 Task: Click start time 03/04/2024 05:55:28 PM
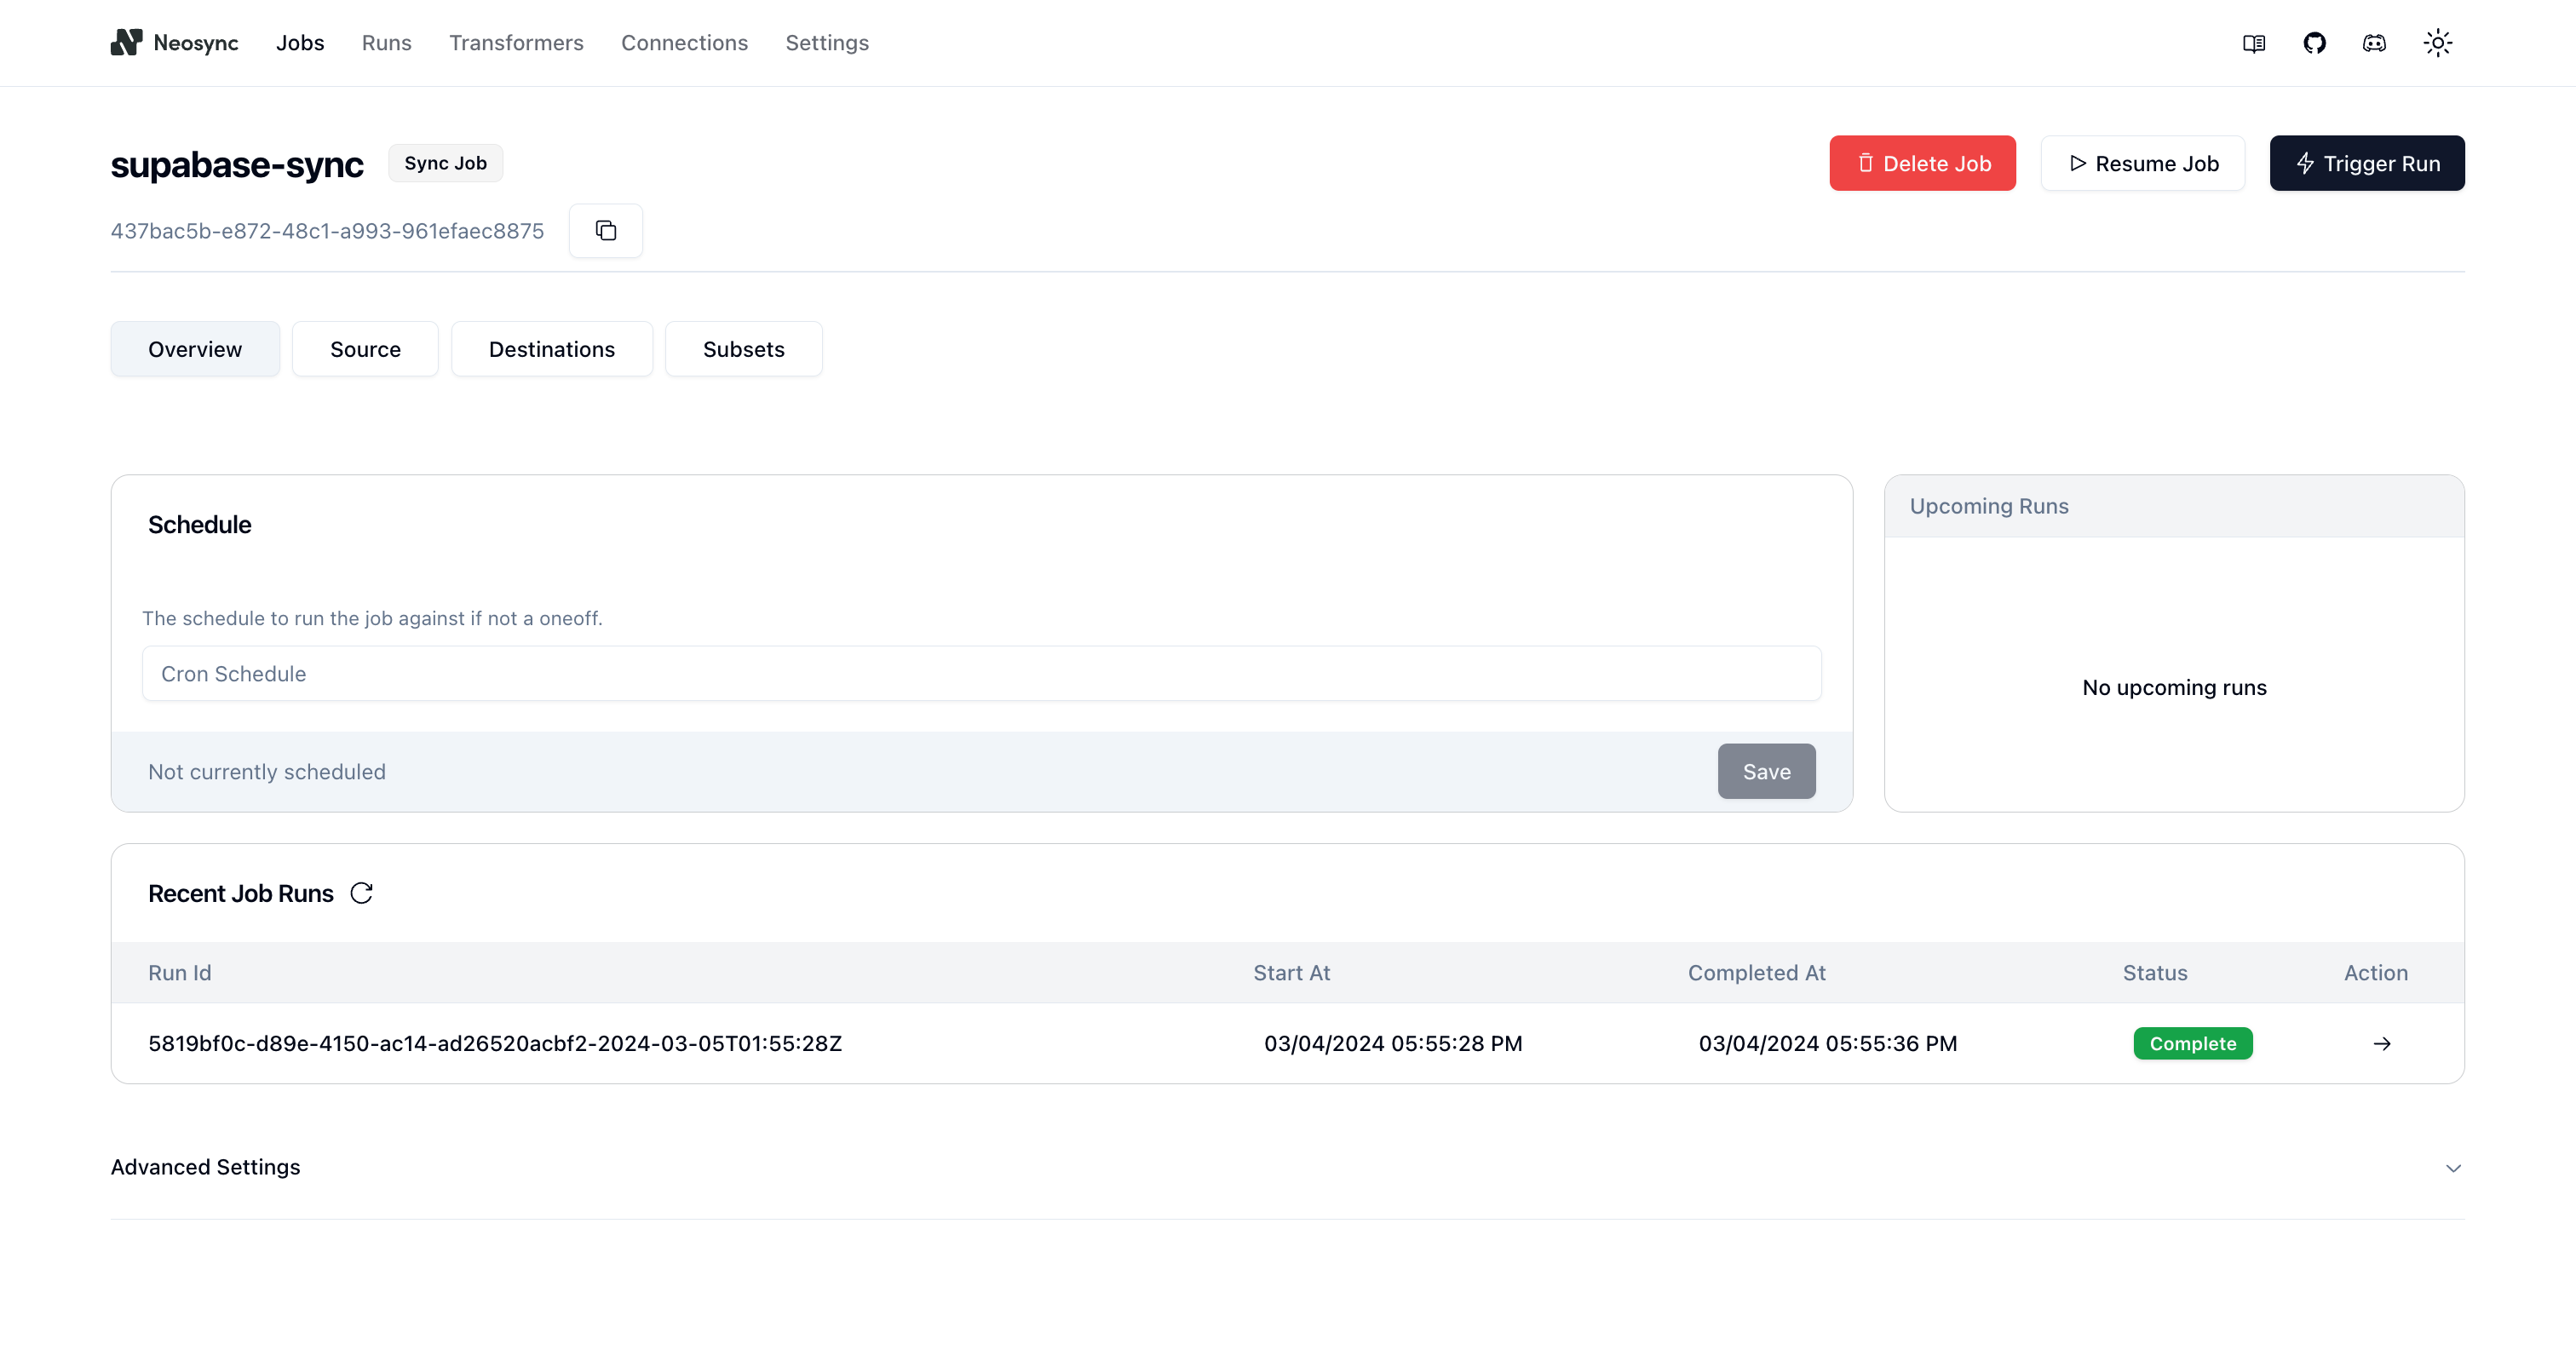point(1393,1043)
